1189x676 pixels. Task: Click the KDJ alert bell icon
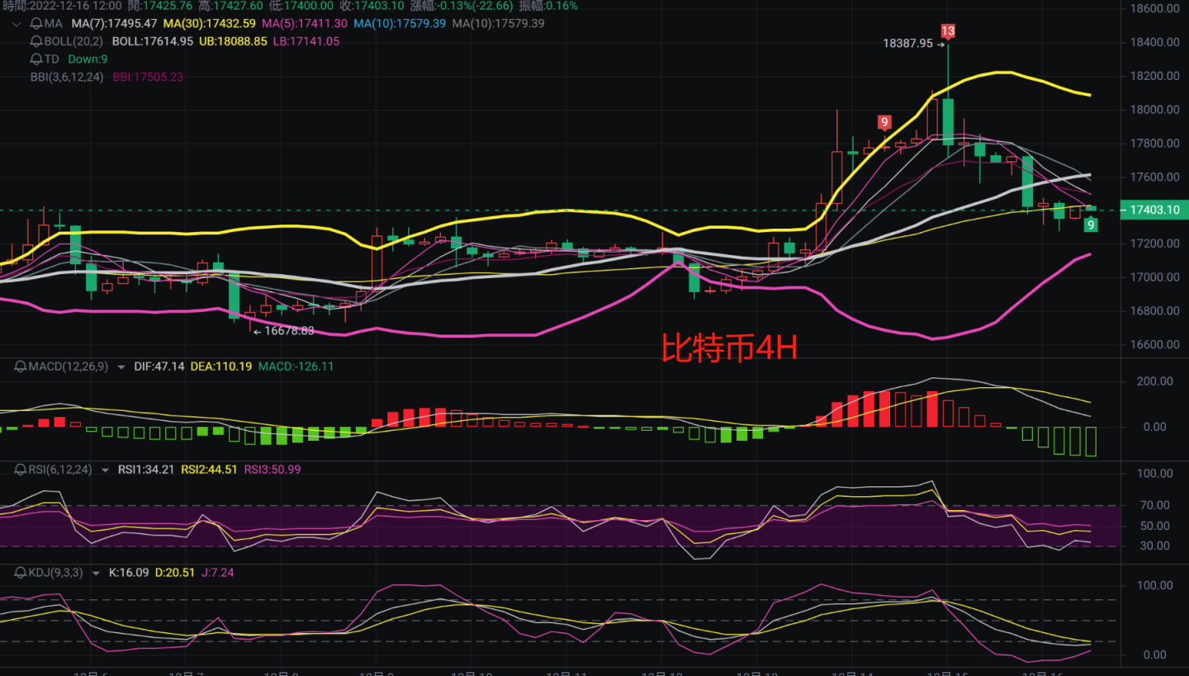point(21,572)
